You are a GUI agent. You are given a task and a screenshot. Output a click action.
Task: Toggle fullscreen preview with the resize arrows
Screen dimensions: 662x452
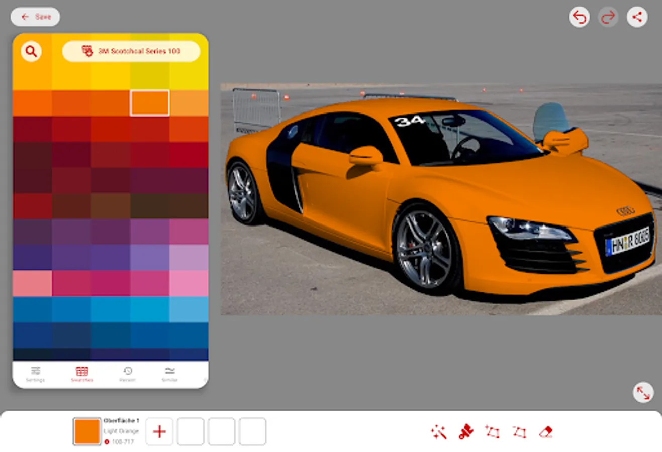pyautogui.click(x=643, y=393)
